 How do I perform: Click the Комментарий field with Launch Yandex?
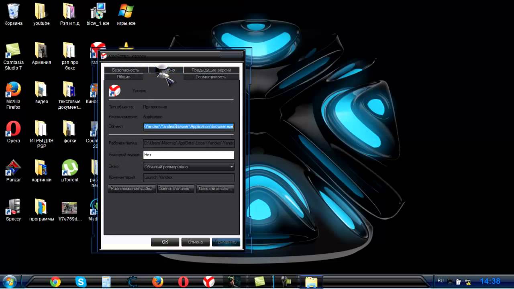coord(189,177)
